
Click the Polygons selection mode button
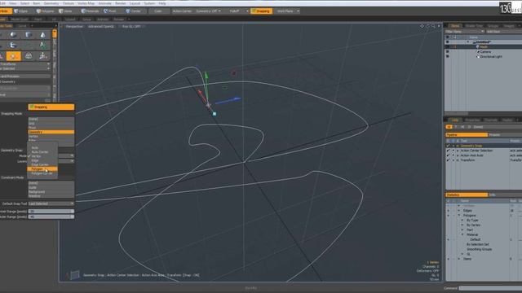pyautogui.click(x=46, y=11)
